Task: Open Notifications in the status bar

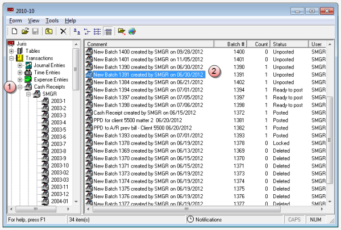Action: click(209, 220)
